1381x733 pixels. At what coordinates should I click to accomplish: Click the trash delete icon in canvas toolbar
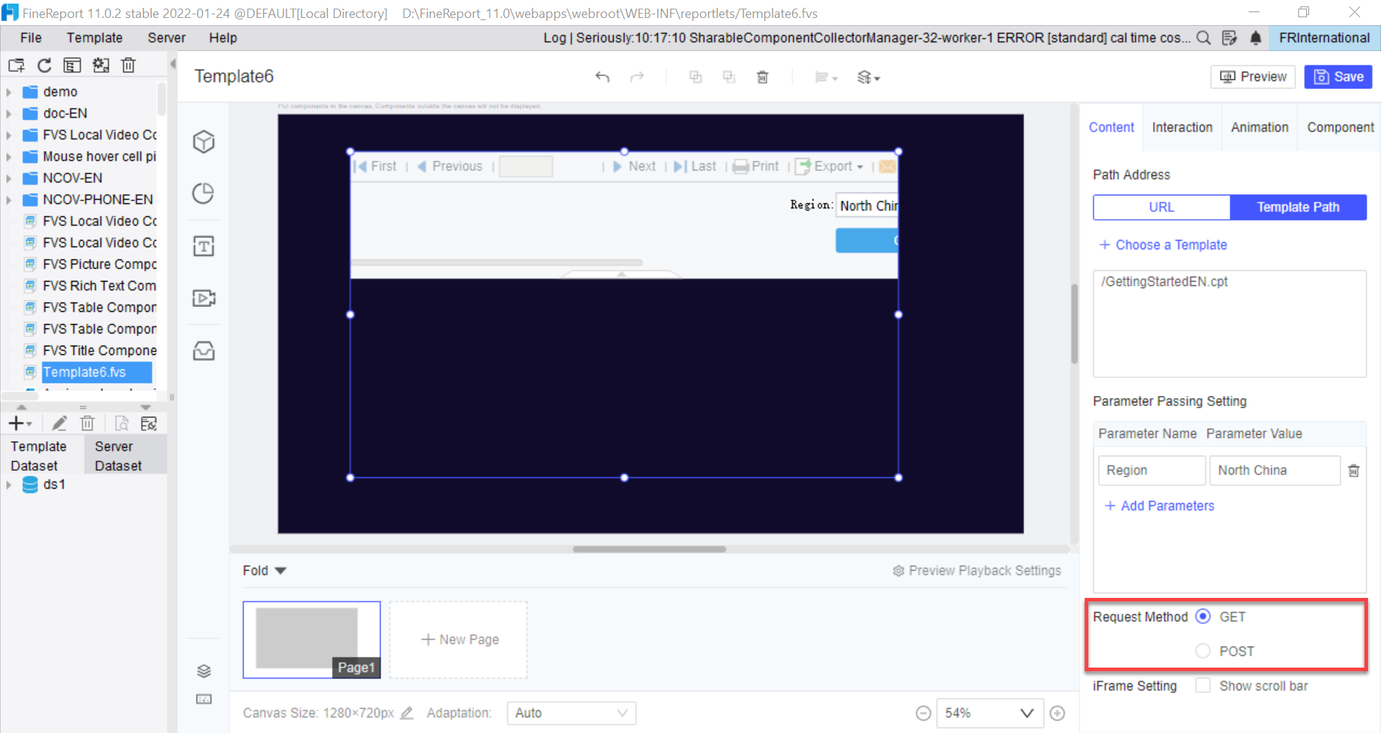coord(763,77)
